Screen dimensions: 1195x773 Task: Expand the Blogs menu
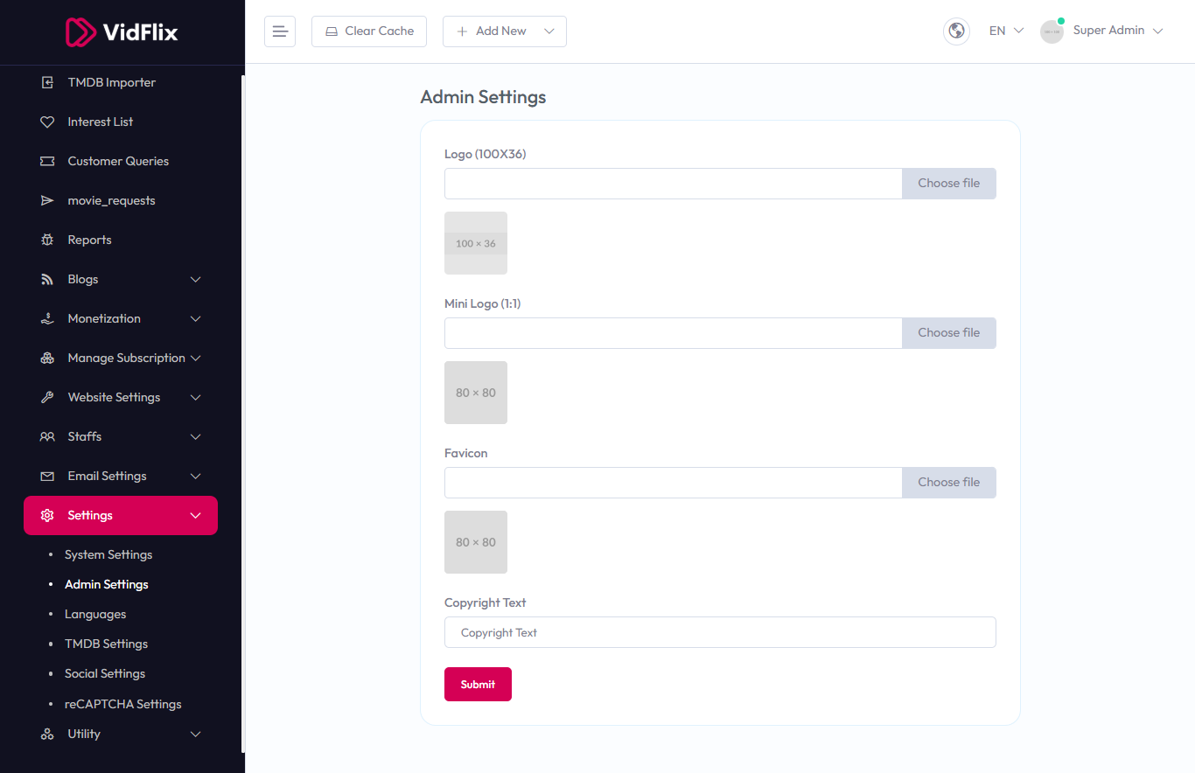[x=82, y=279]
